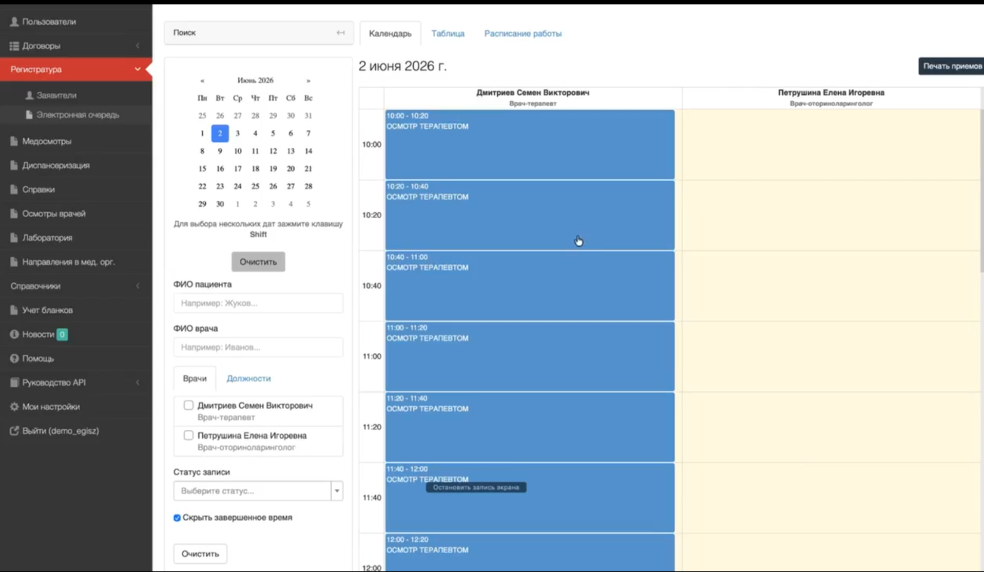This screenshot has height=572, width=984.
Task: Click Очистить button under the calendar
Action: click(258, 262)
